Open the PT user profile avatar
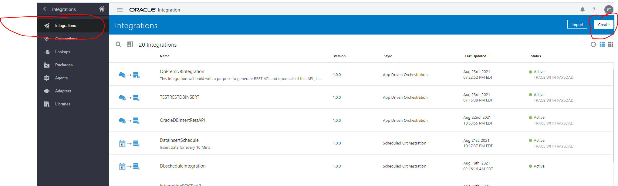 click(x=609, y=10)
